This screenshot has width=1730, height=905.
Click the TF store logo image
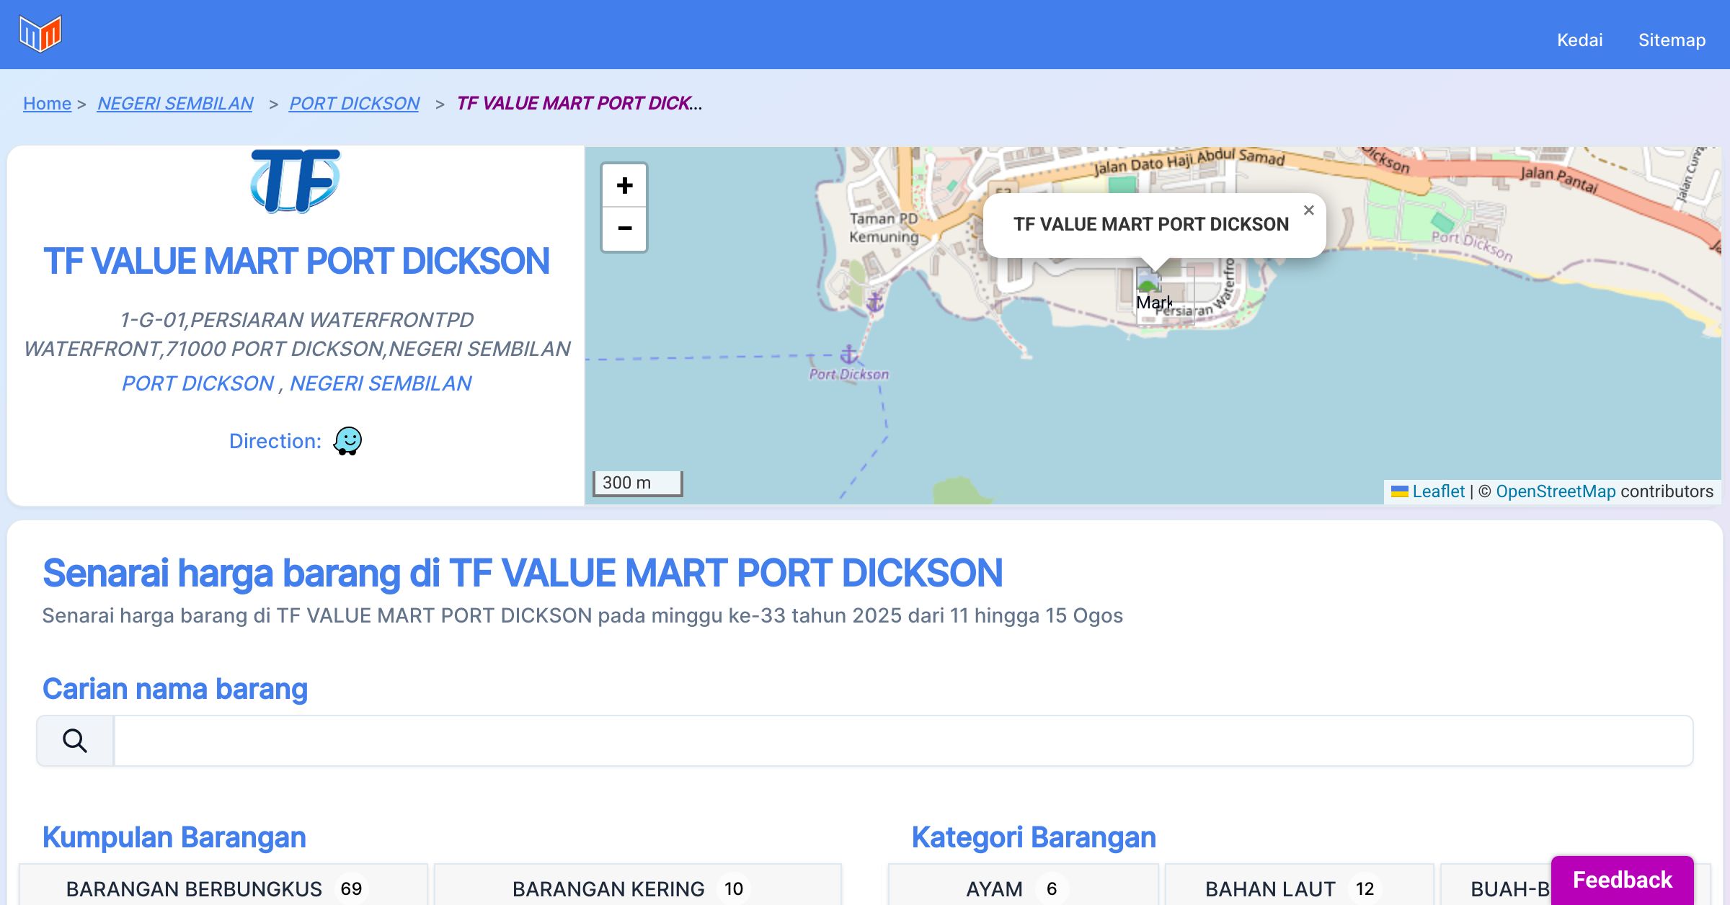296,180
